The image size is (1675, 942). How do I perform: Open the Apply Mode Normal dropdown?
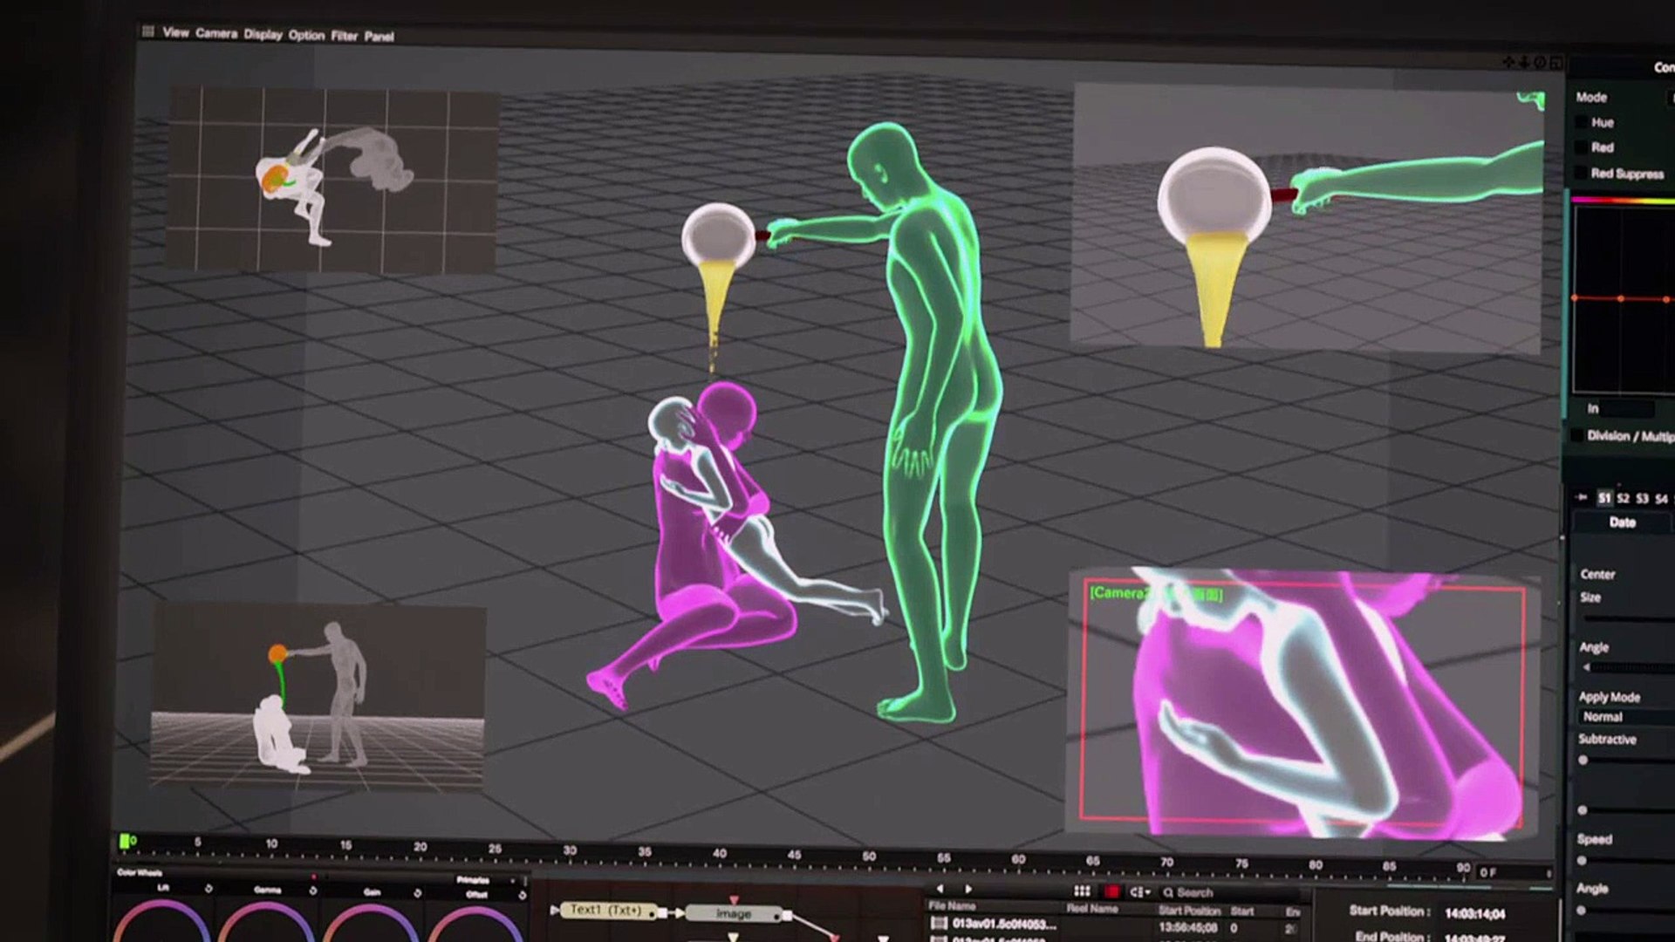(x=1626, y=717)
